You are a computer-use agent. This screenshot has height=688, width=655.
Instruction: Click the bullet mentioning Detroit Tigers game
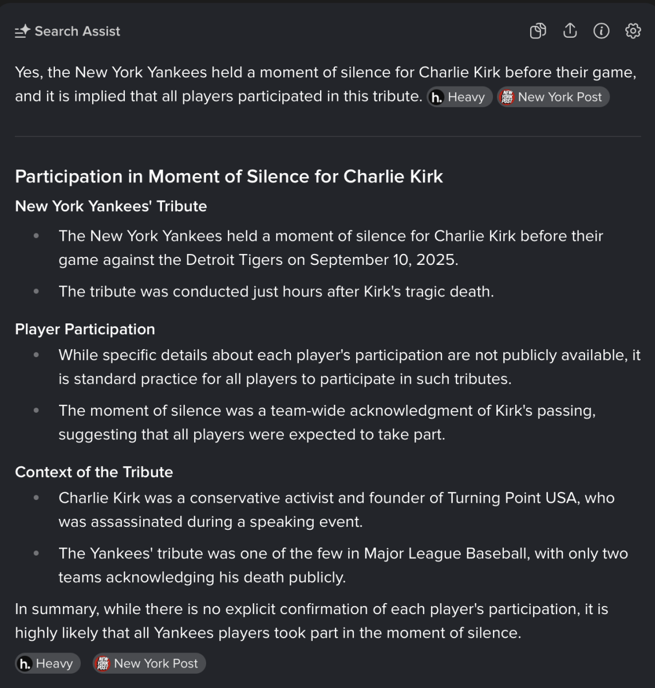coord(330,248)
